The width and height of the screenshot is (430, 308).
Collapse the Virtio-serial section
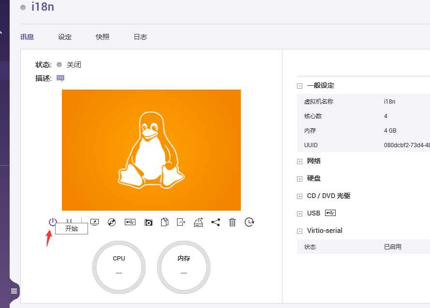(x=299, y=231)
